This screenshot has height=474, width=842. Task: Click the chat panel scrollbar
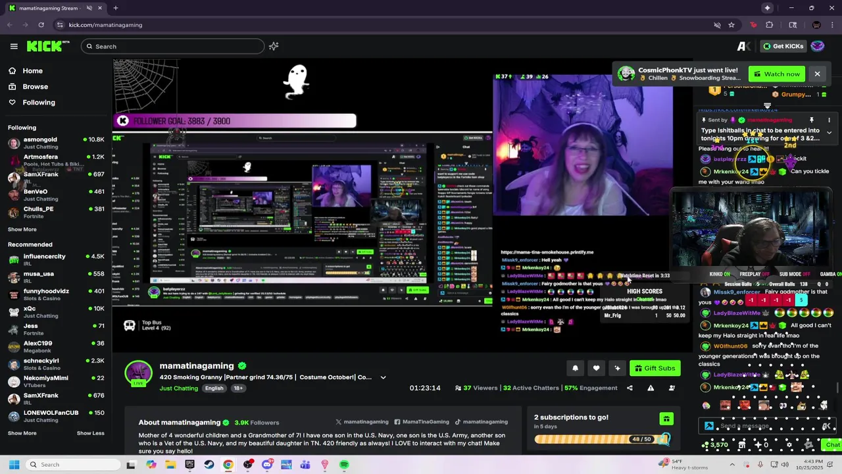point(837,388)
